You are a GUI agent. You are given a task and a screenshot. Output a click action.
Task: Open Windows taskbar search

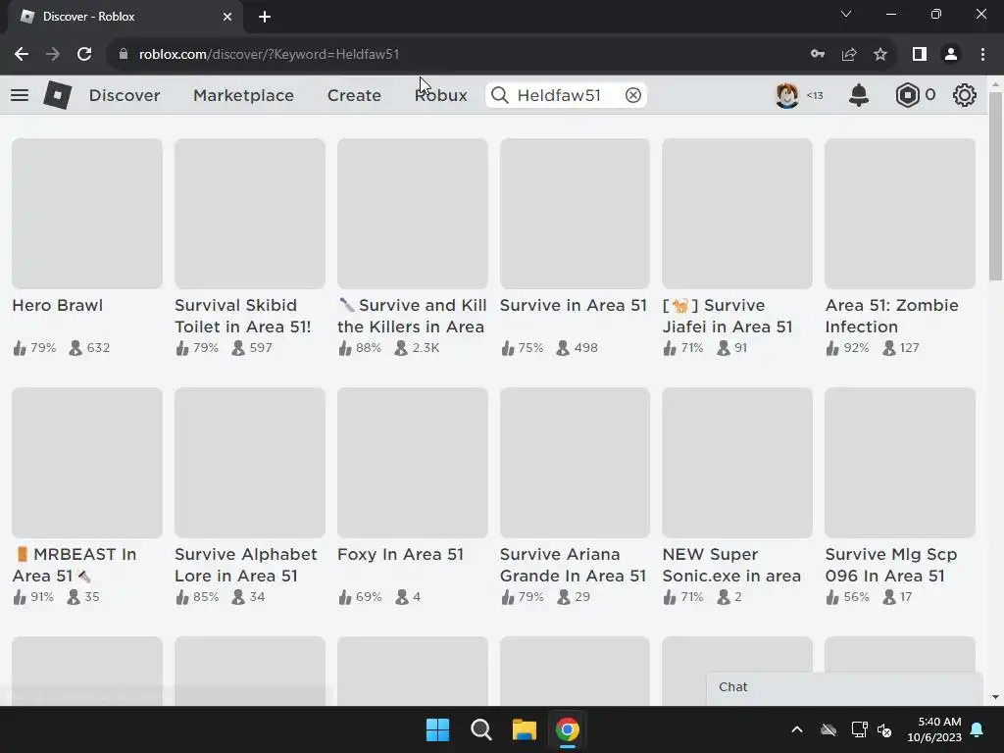[480, 729]
